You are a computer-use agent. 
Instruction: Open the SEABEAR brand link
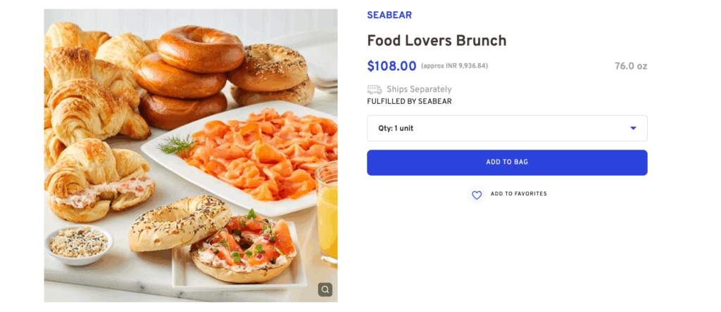(x=389, y=15)
